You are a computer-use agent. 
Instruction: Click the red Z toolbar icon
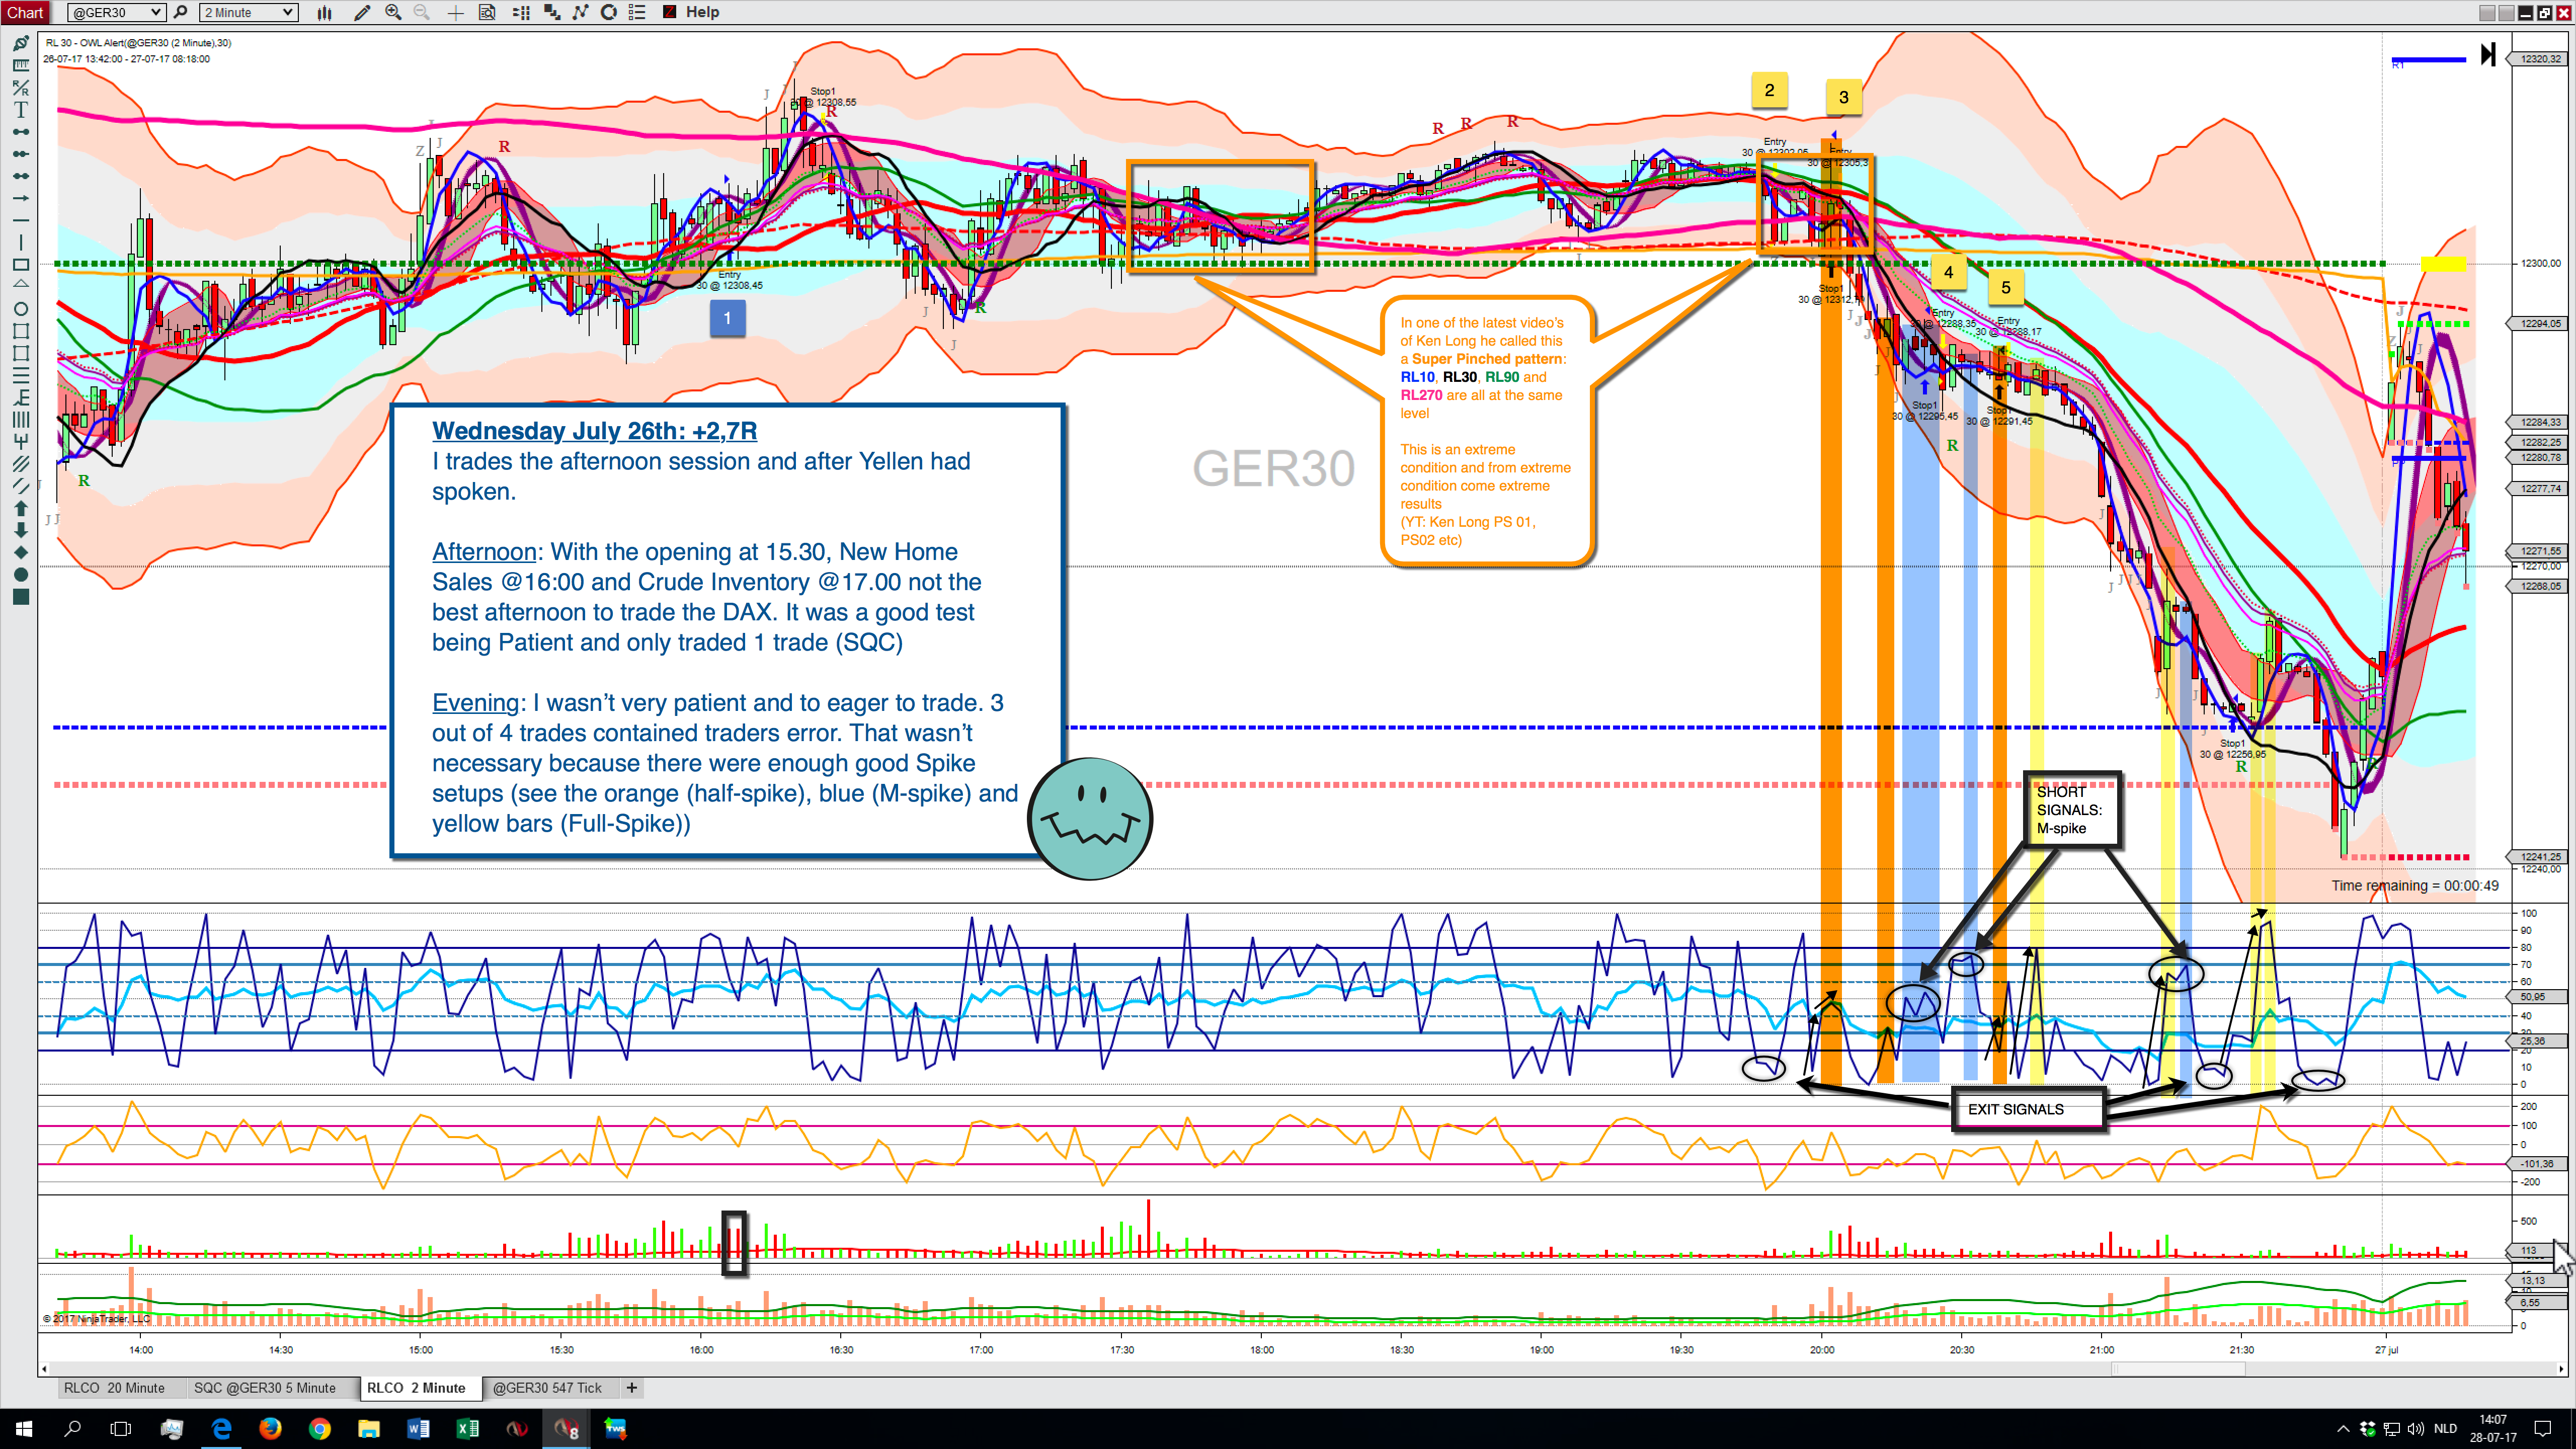(x=669, y=12)
